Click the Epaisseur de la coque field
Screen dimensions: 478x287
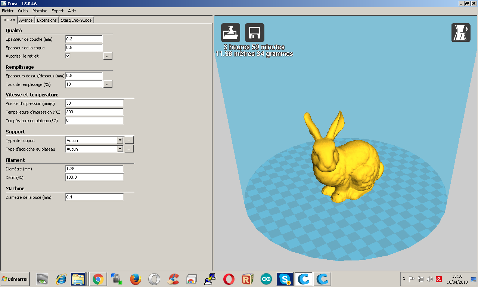(x=84, y=47)
